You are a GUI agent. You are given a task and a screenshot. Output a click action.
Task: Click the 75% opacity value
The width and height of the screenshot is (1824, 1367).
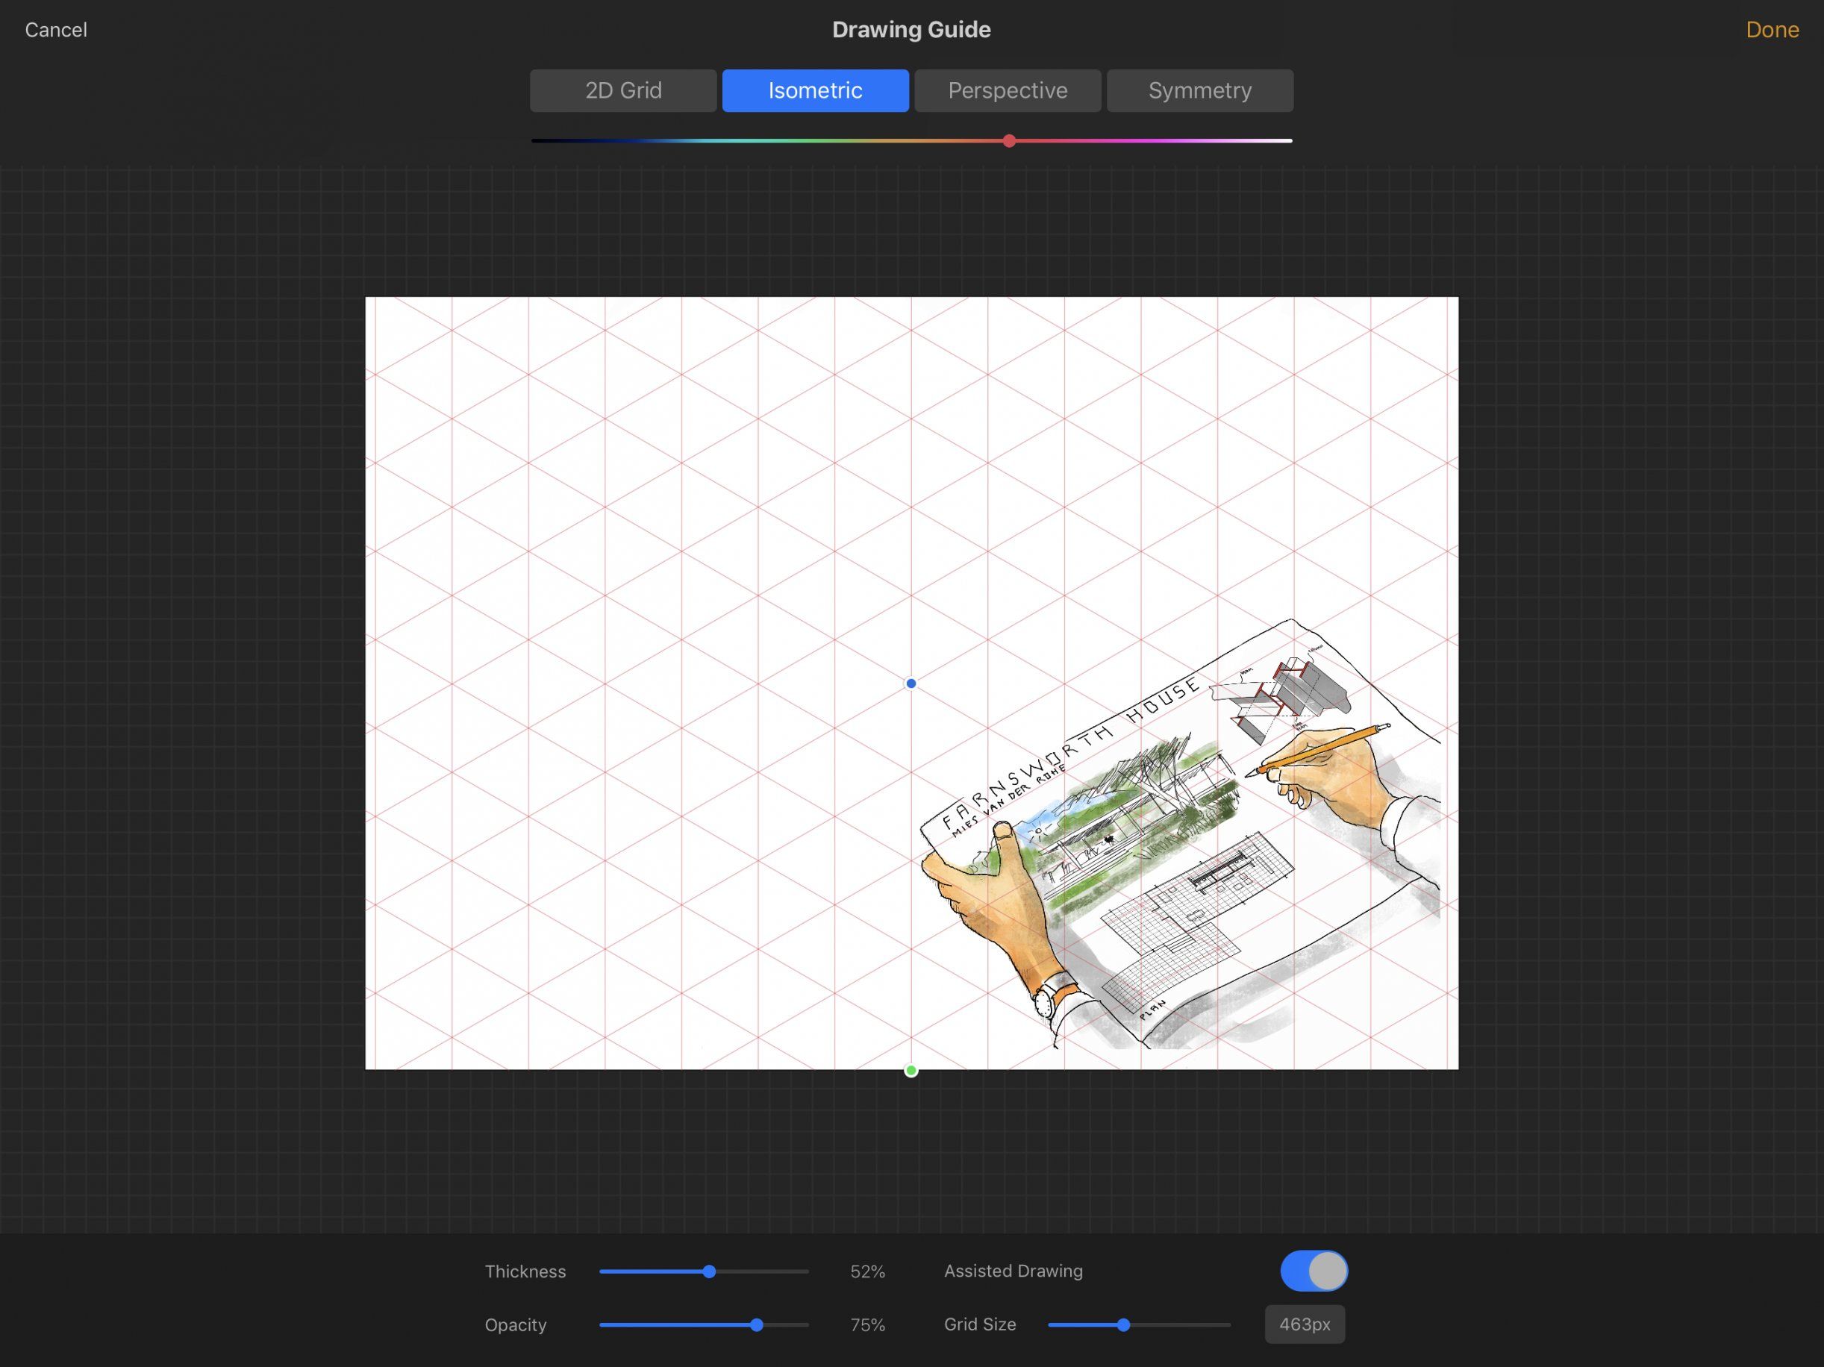tap(867, 1325)
